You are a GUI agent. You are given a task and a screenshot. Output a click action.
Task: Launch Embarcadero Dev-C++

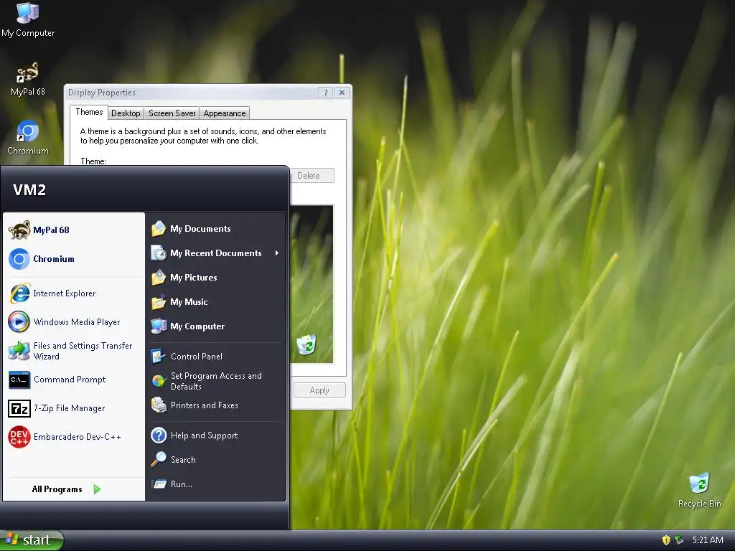point(74,437)
